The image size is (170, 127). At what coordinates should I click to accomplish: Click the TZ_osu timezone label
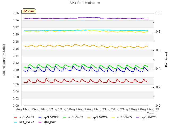click(x=29, y=11)
